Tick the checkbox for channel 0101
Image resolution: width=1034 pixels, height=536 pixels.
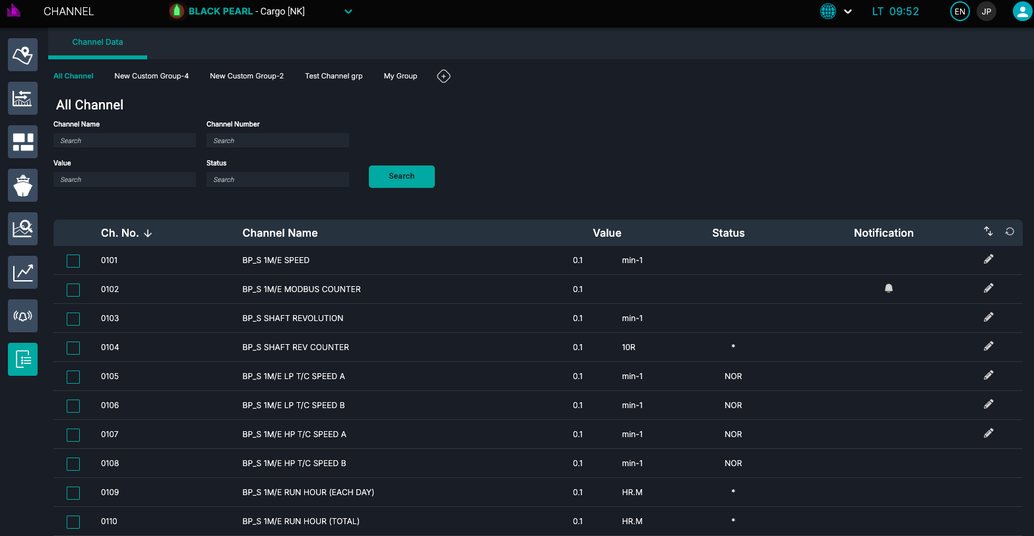pyautogui.click(x=73, y=261)
